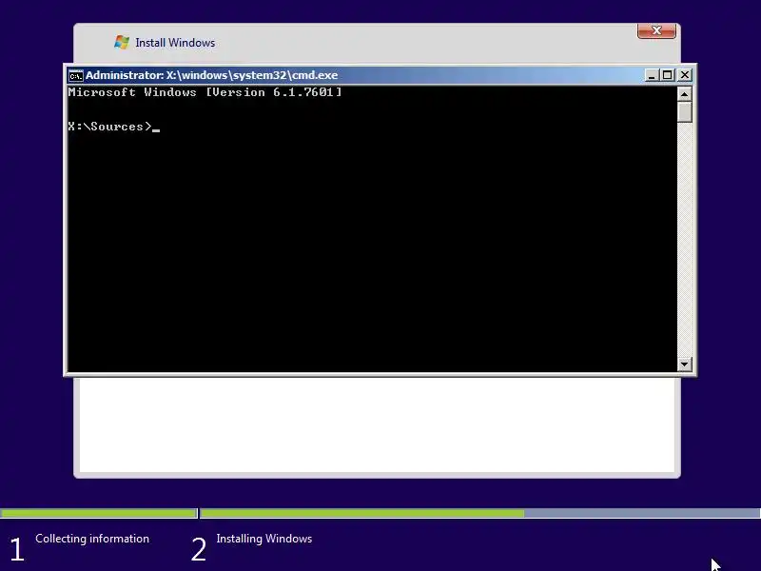Image resolution: width=761 pixels, height=571 pixels.
Task: Click the 'Installing Windows' step label
Action: point(264,539)
